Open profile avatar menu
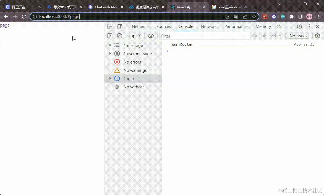The height and width of the screenshot is (195, 324). (309, 17)
